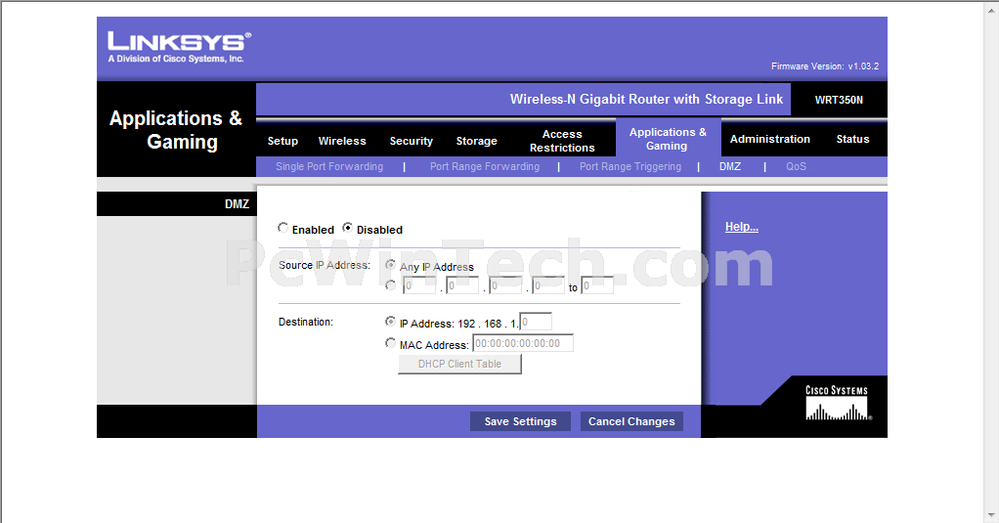Open the Wireless tab
The height and width of the screenshot is (523, 999).
[342, 141]
